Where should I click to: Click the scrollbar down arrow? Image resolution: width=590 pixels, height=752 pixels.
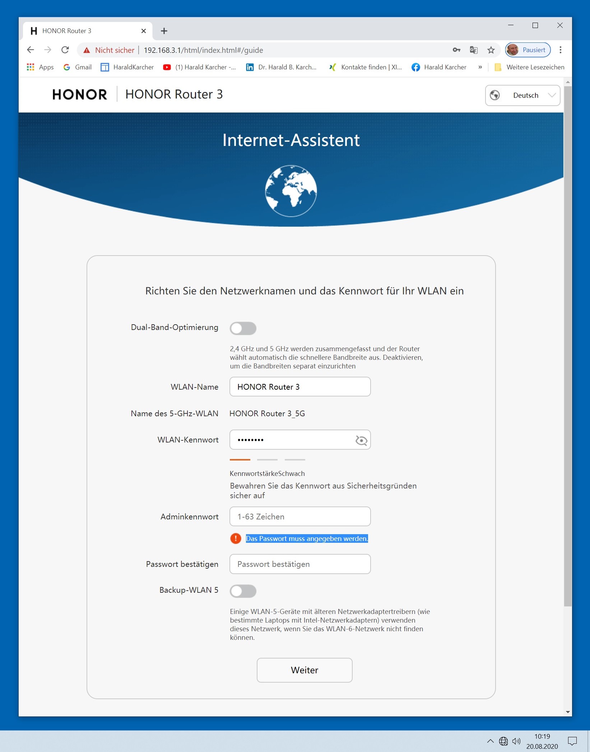coord(568,712)
